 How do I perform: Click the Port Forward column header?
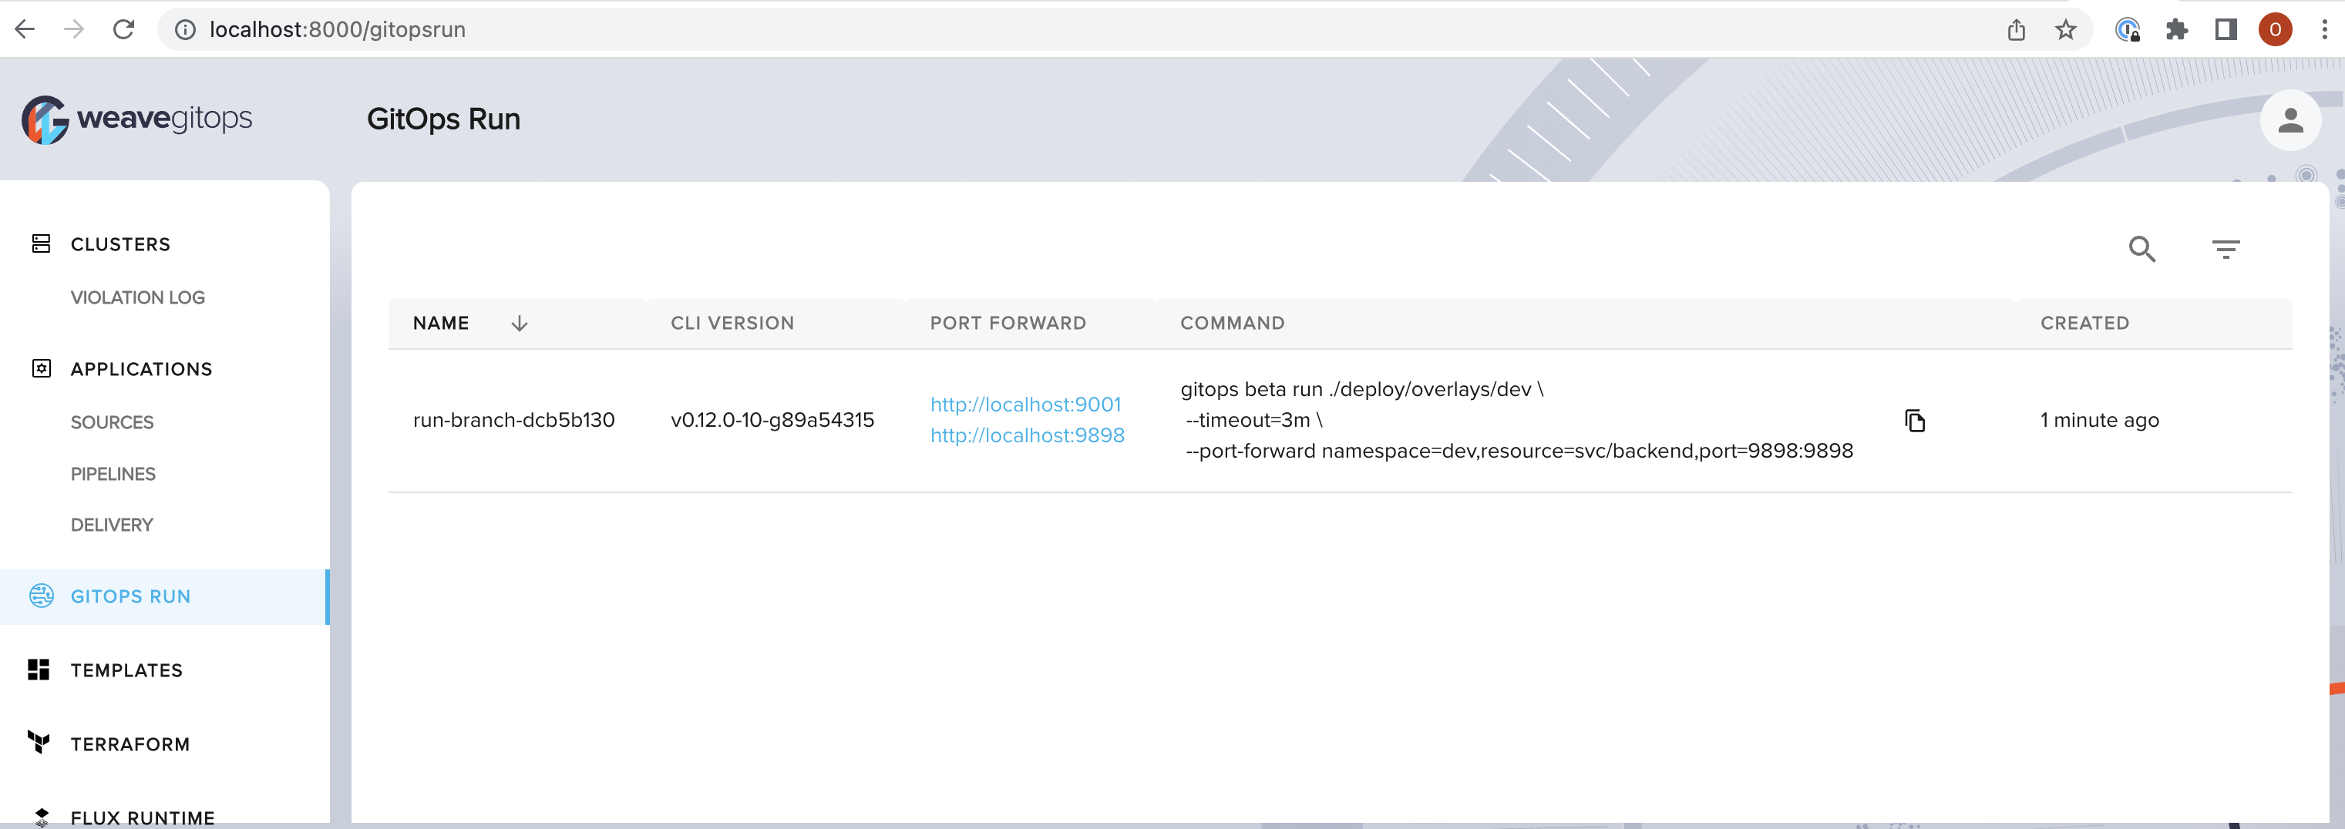[x=1008, y=323]
